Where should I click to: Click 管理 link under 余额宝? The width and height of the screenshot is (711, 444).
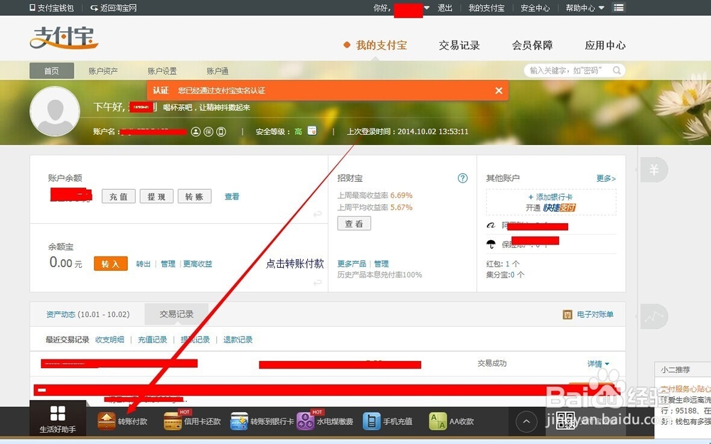(168, 264)
